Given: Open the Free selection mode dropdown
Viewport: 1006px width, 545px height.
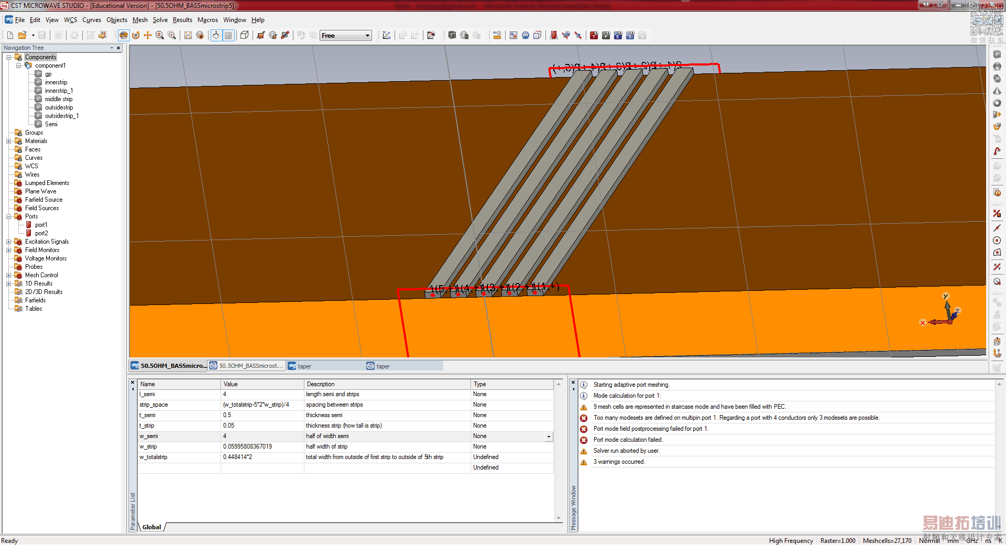Looking at the screenshot, I should click(367, 35).
